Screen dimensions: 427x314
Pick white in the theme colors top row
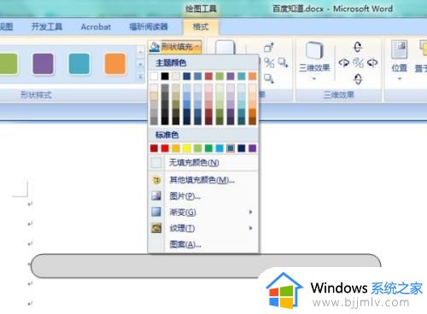click(x=154, y=76)
